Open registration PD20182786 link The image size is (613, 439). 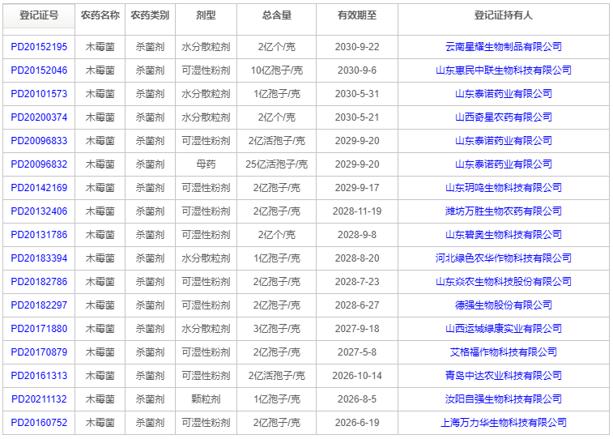click(x=39, y=281)
